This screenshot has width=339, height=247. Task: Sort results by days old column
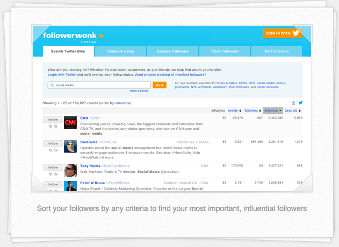pyautogui.click(x=292, y=111)
